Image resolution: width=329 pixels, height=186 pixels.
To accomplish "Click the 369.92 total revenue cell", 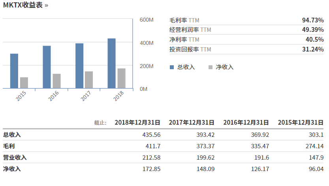I will coord(260,135).
